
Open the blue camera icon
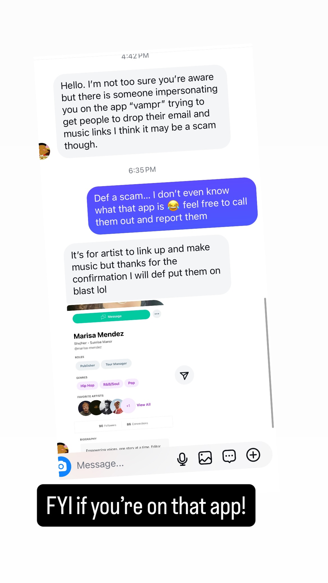[64, 467]
